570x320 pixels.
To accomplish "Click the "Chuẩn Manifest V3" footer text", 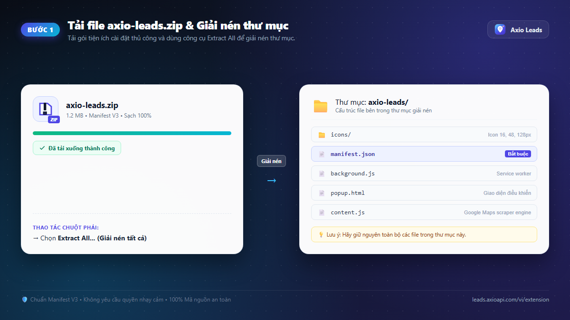I will (54, 300).
